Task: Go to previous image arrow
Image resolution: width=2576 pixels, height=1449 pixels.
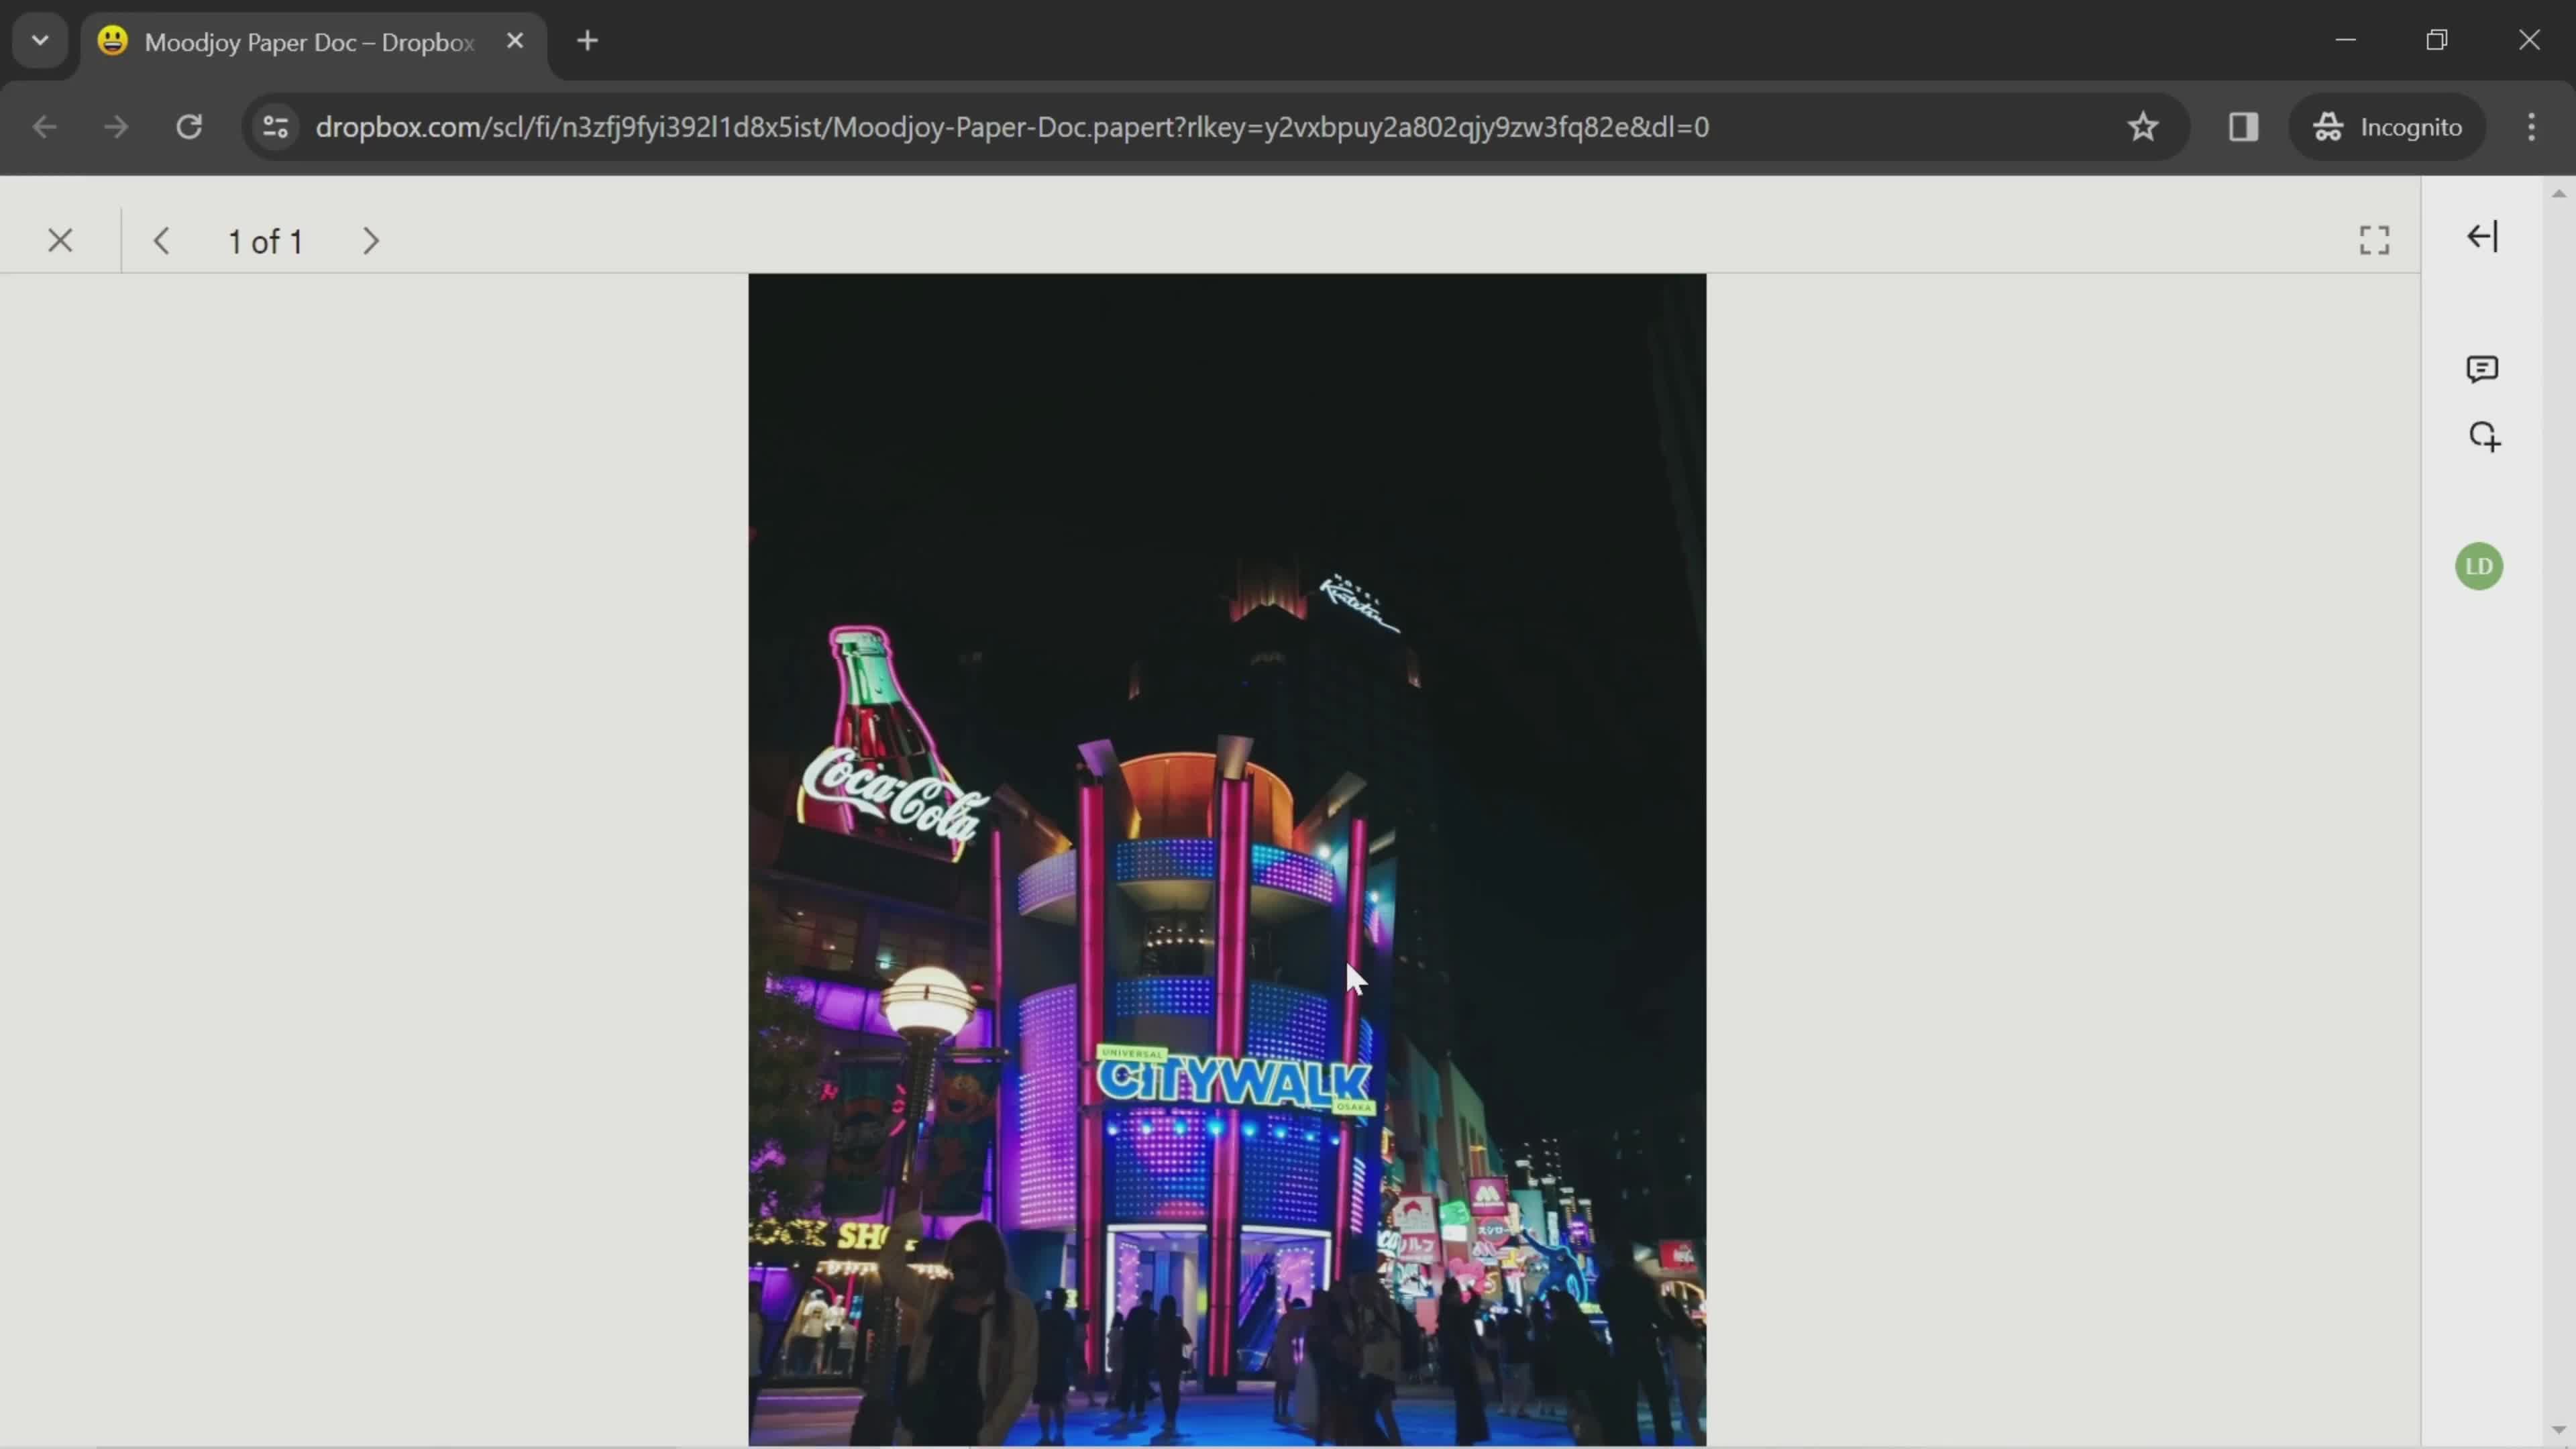Action: (x=161, y=241)
